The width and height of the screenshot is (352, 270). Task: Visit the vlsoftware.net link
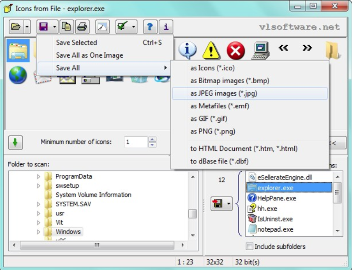pos(300,27)
